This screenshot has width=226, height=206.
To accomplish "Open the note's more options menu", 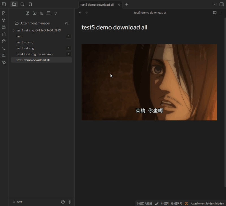I will 221,13.
